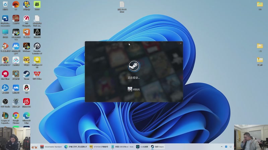This screenshot has height=150, width=268.
Task: Close the Steam login window
Action: click(181, 43)
